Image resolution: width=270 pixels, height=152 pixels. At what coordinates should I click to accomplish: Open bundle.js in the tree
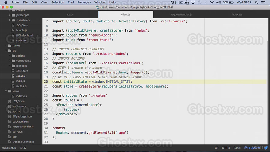(21, 30)
